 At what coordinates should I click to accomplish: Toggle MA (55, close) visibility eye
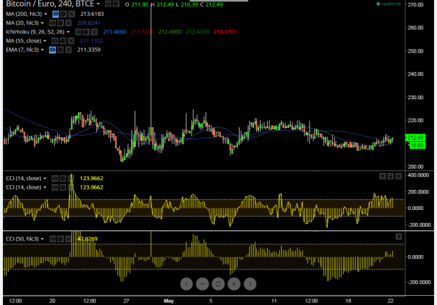click(x=55, y=41)
